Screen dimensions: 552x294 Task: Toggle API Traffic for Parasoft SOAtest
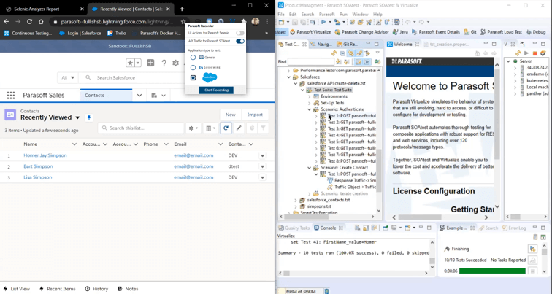coord(240,41)
